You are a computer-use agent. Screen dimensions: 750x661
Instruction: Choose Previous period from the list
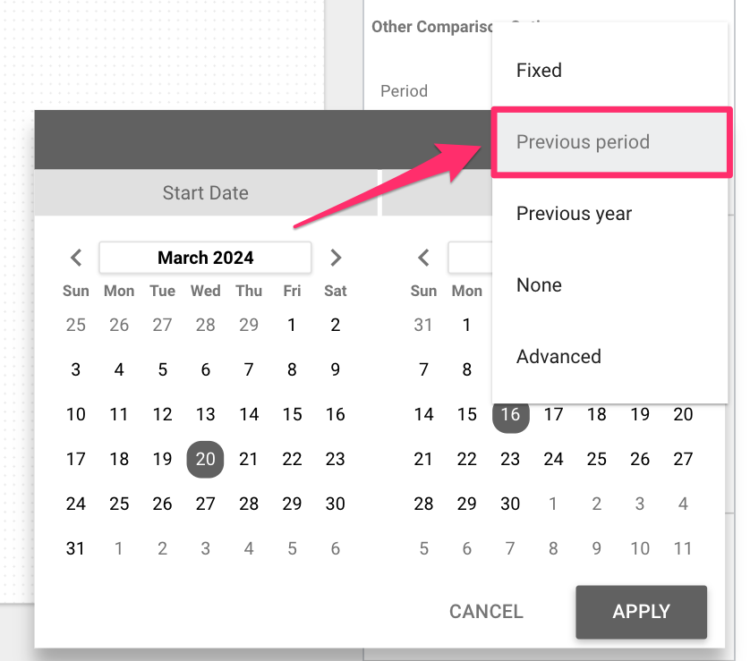click(583, 142)
